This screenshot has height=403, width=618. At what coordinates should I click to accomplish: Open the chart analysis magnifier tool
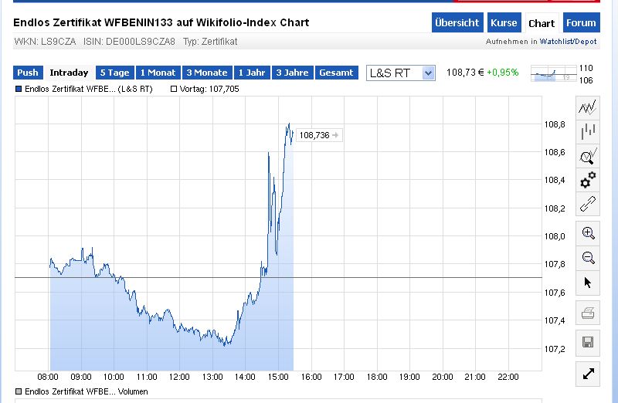[588, 156]
